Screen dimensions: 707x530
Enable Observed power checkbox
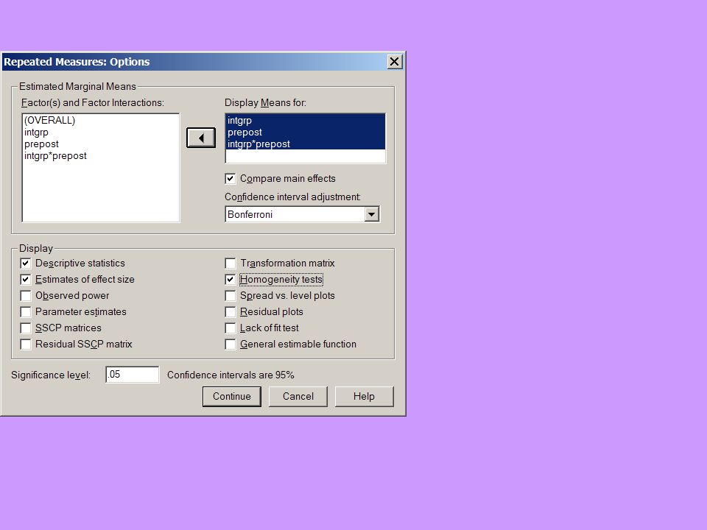click(26, 296)
